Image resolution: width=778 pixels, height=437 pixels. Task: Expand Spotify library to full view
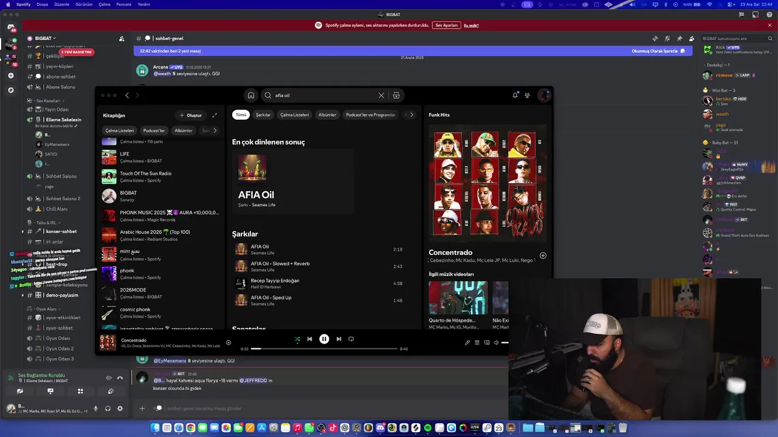tap(214, 115)
